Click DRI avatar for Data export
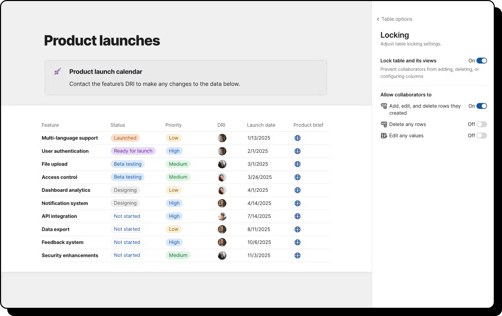 pyautogui.click(x=222, y=229)
